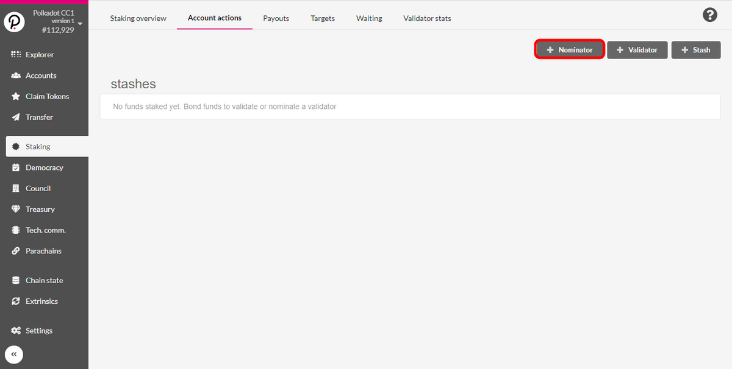Open the Settings page
Viewport: 732px width, 369px height.
pyautogui.click(x=39, y=330)
